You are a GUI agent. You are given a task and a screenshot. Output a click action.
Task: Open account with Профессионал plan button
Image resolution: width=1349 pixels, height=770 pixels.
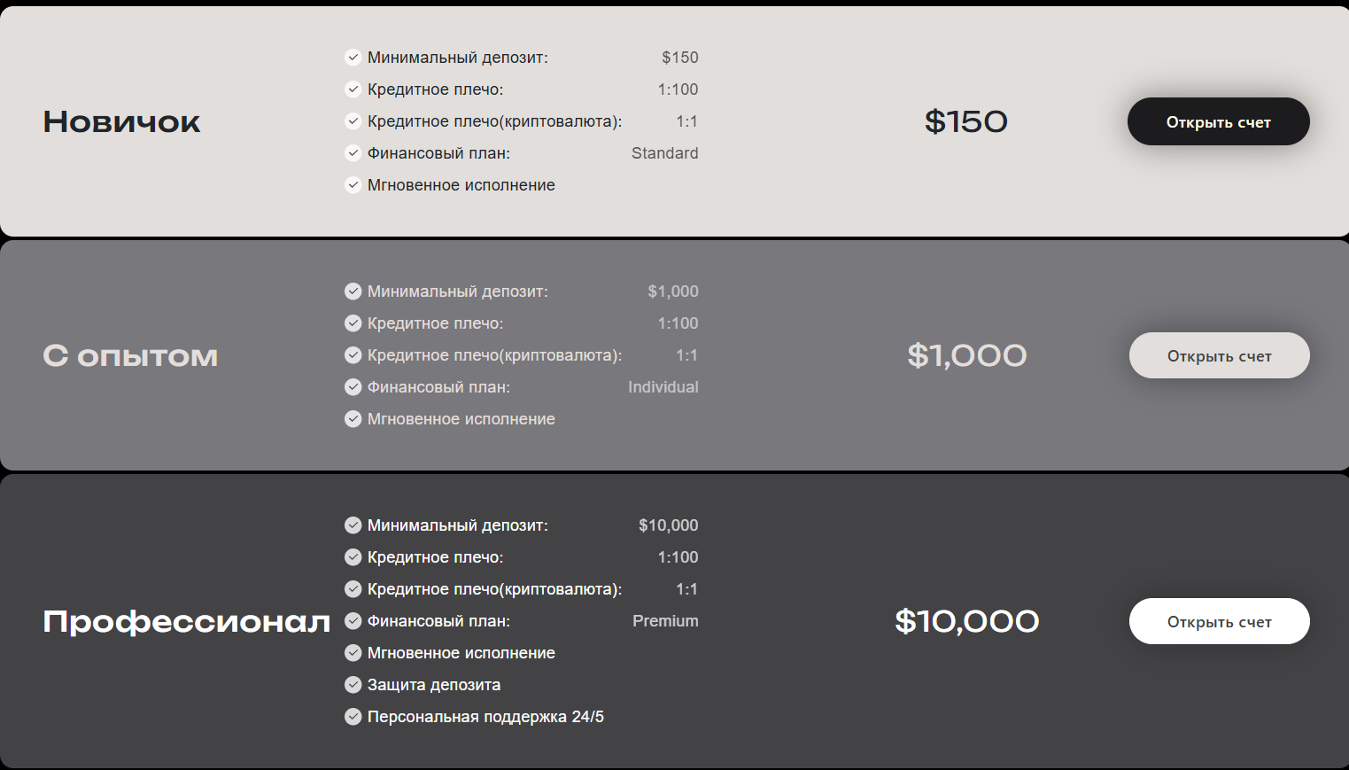pos(1219,621)
